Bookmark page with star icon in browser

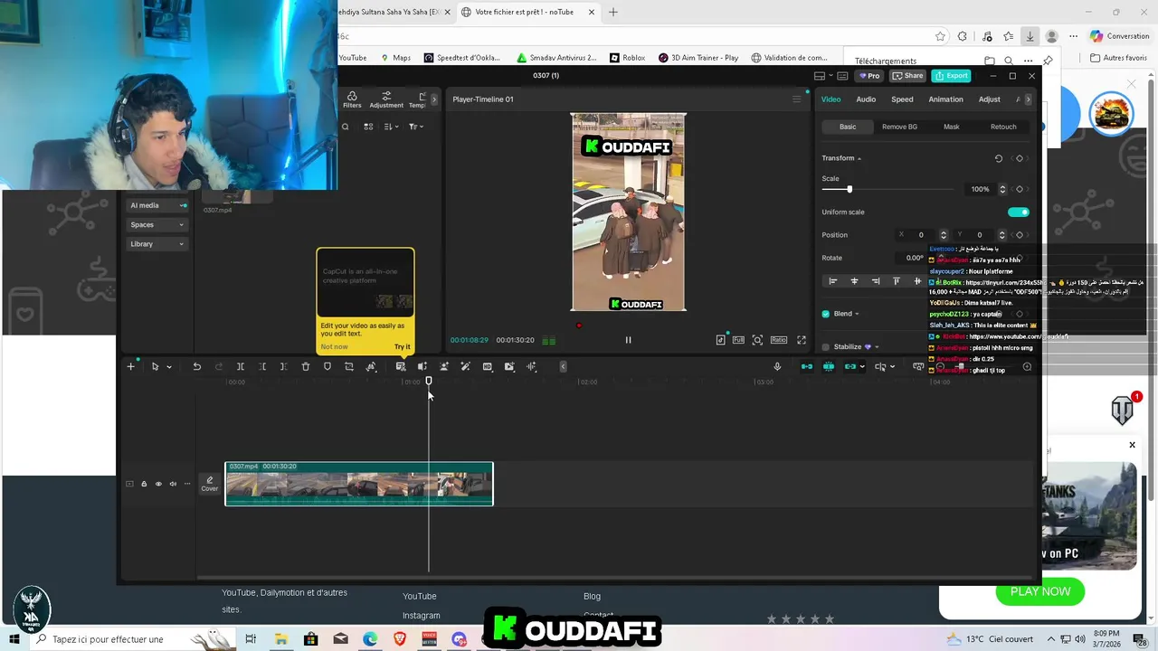(940, 36)
